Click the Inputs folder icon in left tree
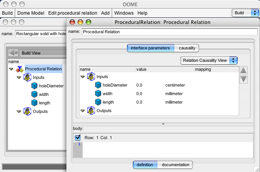This screenshot has width=260, height=172. click(x=27, y=77)
